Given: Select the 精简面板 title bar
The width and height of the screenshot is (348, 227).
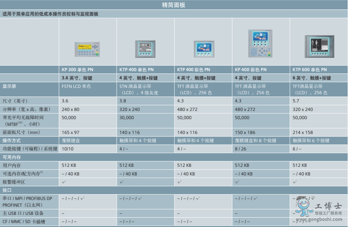Looking at the screenshot, I should 174,5.
